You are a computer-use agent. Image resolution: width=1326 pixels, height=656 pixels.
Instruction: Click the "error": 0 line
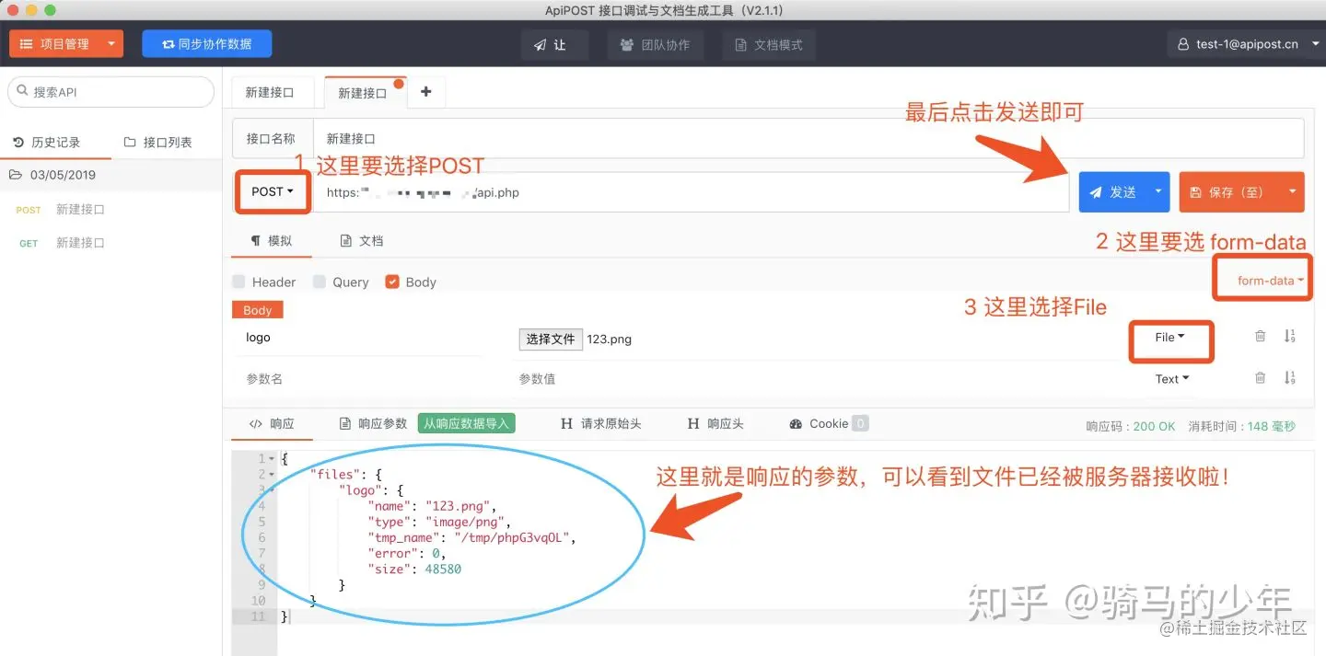point(406,553)
